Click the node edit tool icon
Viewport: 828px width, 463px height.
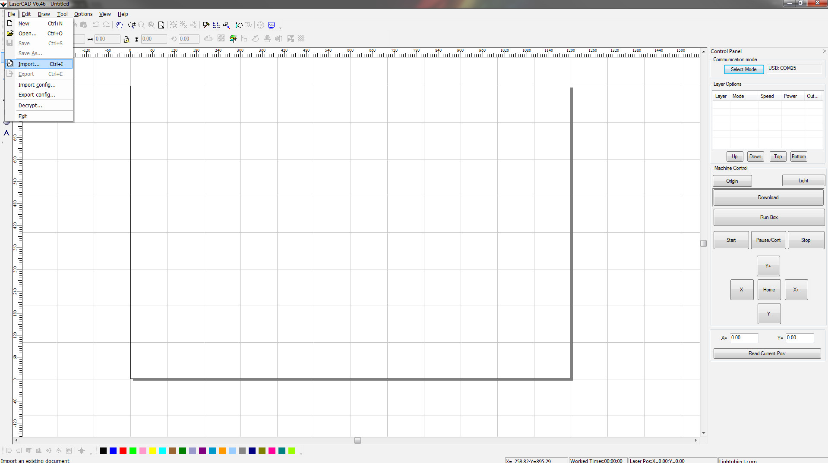tap(239, 25)
